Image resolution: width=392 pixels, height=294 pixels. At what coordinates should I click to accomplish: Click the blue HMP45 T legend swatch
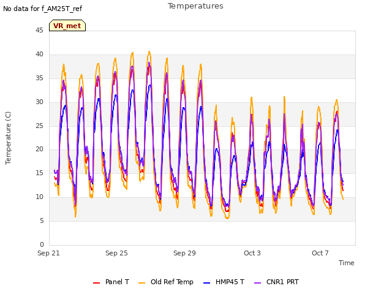(207, 283)
